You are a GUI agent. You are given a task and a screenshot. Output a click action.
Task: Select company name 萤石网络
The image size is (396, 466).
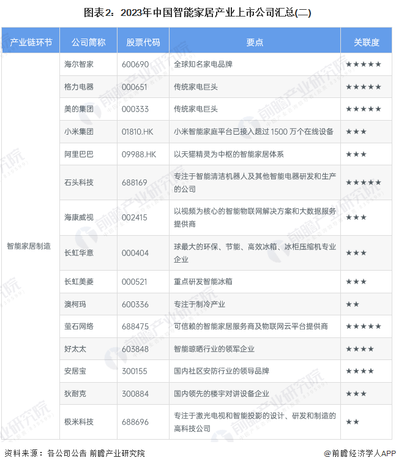pos(79,326)
